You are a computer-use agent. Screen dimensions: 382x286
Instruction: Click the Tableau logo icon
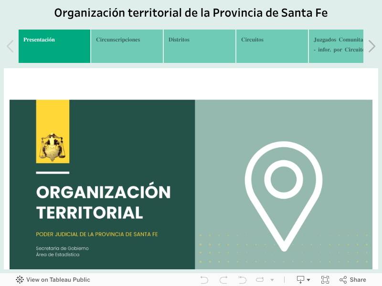[x=20, y=280]
